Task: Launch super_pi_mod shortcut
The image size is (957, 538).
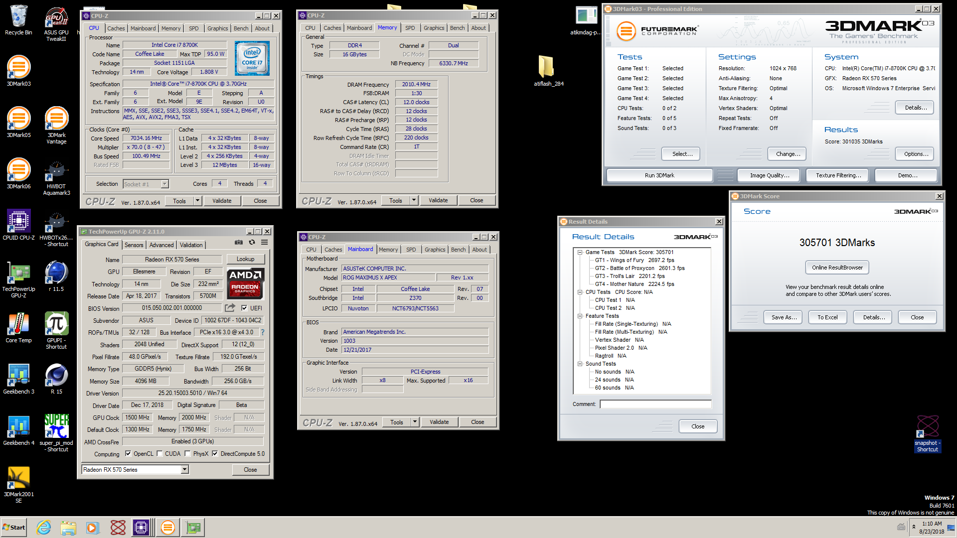Action: [x=56, y=433]
